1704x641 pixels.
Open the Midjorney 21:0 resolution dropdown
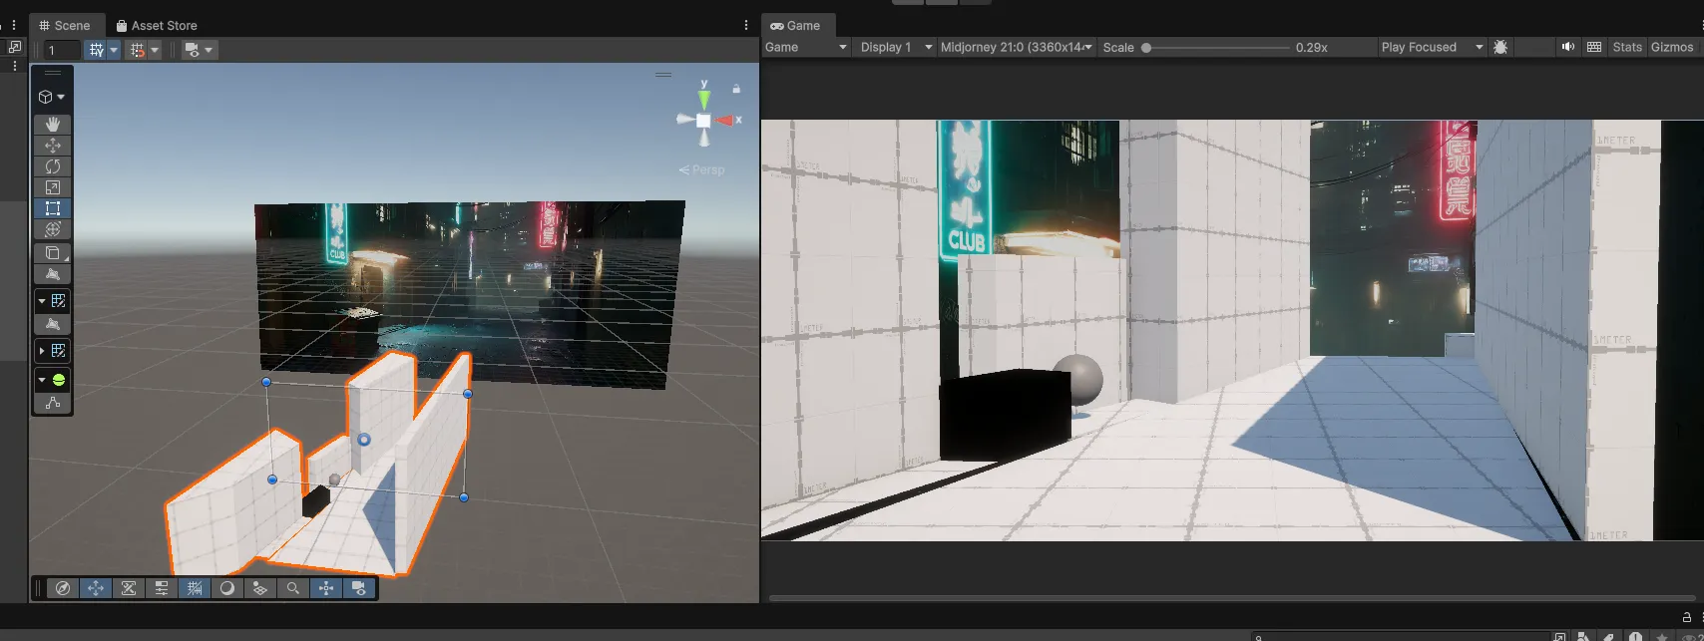coord(1017,47)
